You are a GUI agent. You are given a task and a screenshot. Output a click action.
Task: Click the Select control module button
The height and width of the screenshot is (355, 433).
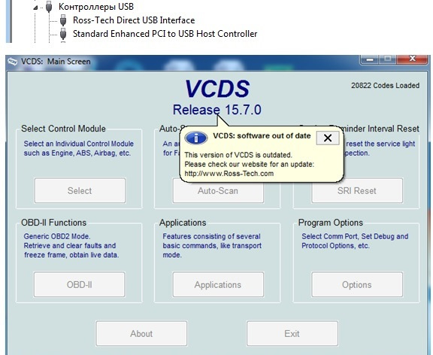80,190
